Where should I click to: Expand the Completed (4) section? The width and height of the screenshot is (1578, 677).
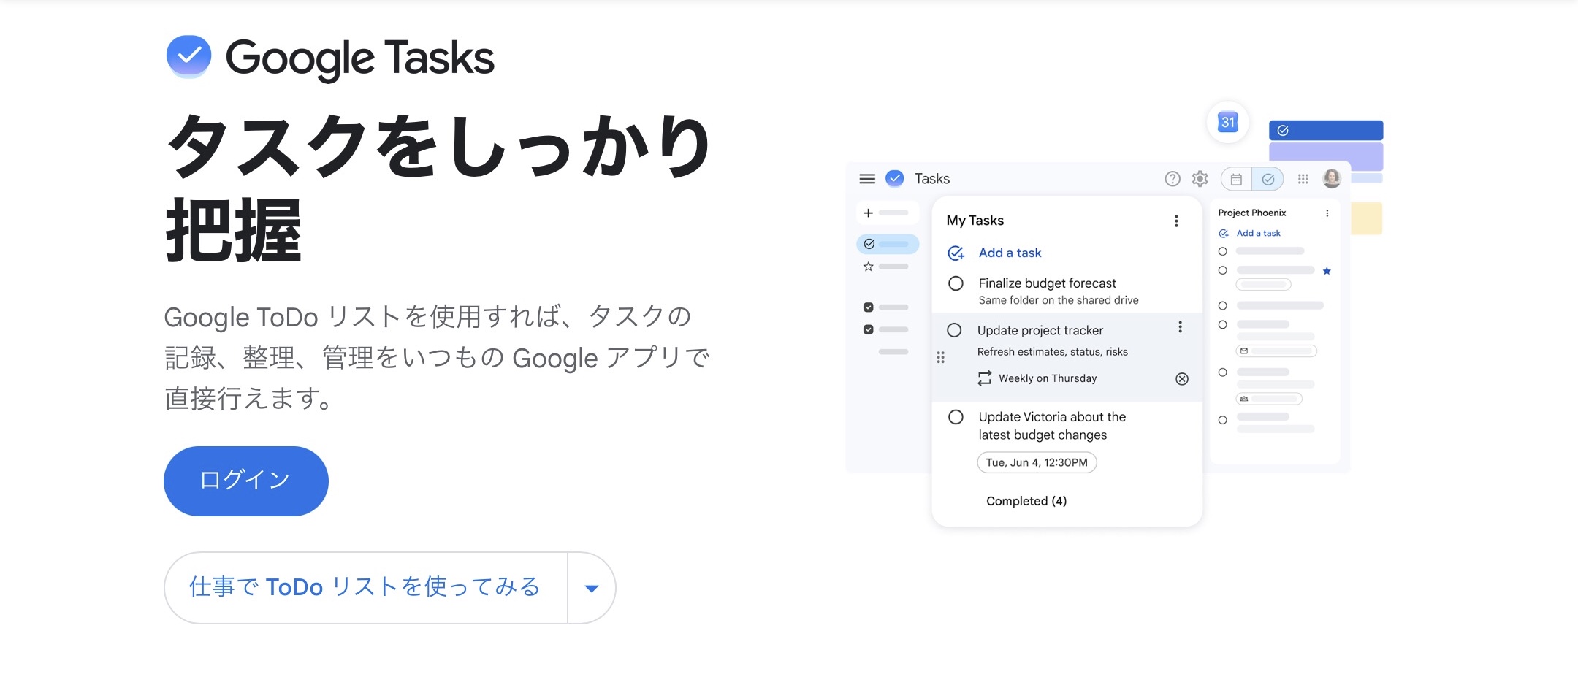click(x=1026, y=501)
